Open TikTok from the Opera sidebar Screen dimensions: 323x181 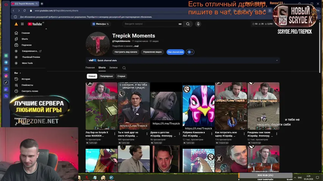click(6, 83)
